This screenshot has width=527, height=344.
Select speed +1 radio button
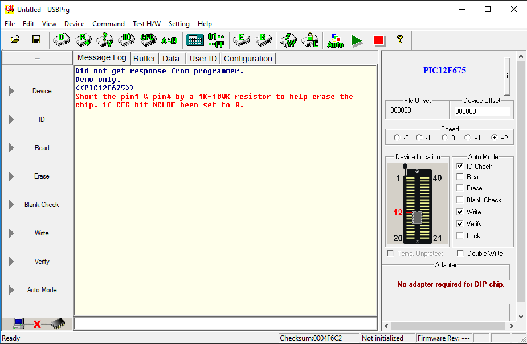tap(468, 138)
